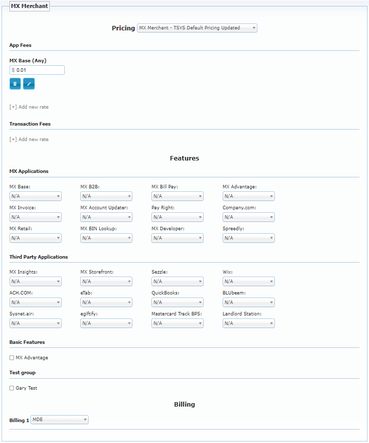369x443 pixels.
Task: Expand the MX Retail dropdown
Action: [35, 238]
